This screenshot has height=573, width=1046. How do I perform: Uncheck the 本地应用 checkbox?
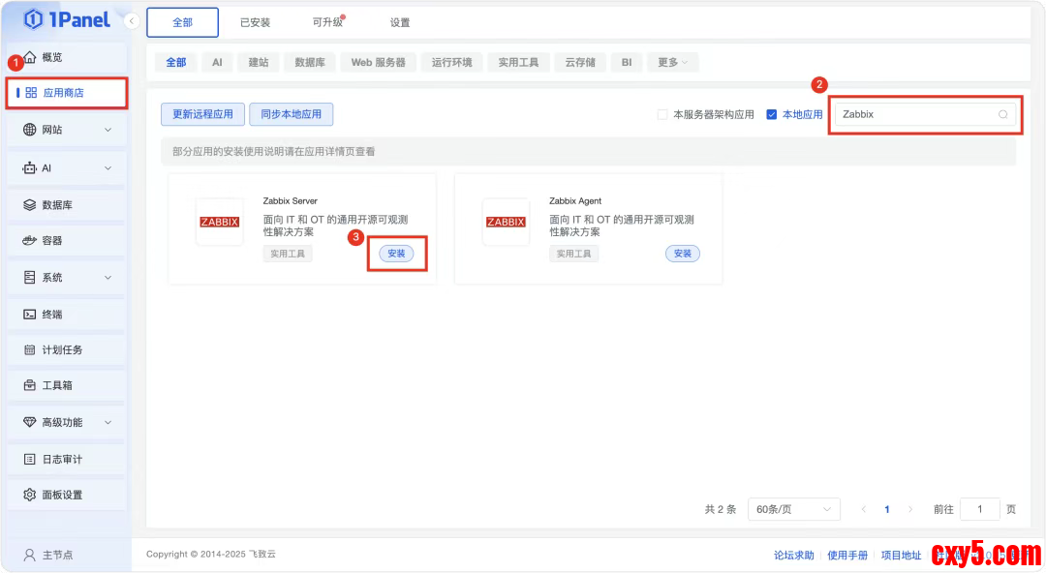tap(772, 114)
